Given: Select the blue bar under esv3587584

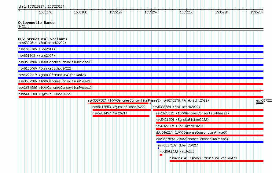Looking at the screenshot, I should pyautogui.click(x=141, y=65).
